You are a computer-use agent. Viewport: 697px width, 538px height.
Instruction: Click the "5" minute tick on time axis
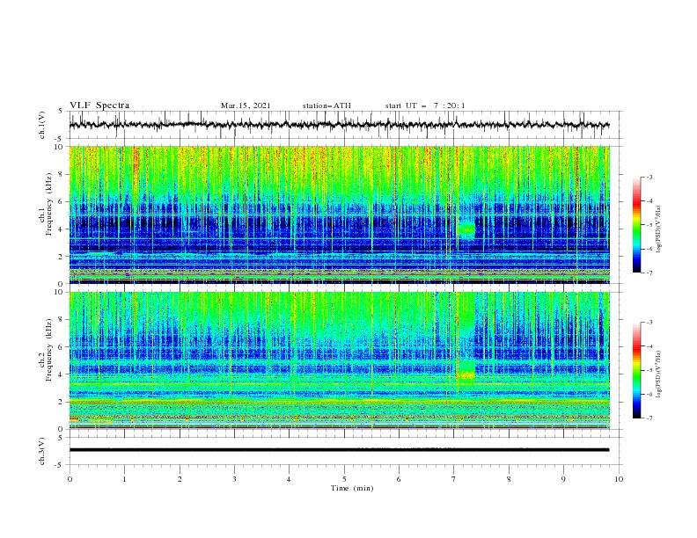pos(344,479)
